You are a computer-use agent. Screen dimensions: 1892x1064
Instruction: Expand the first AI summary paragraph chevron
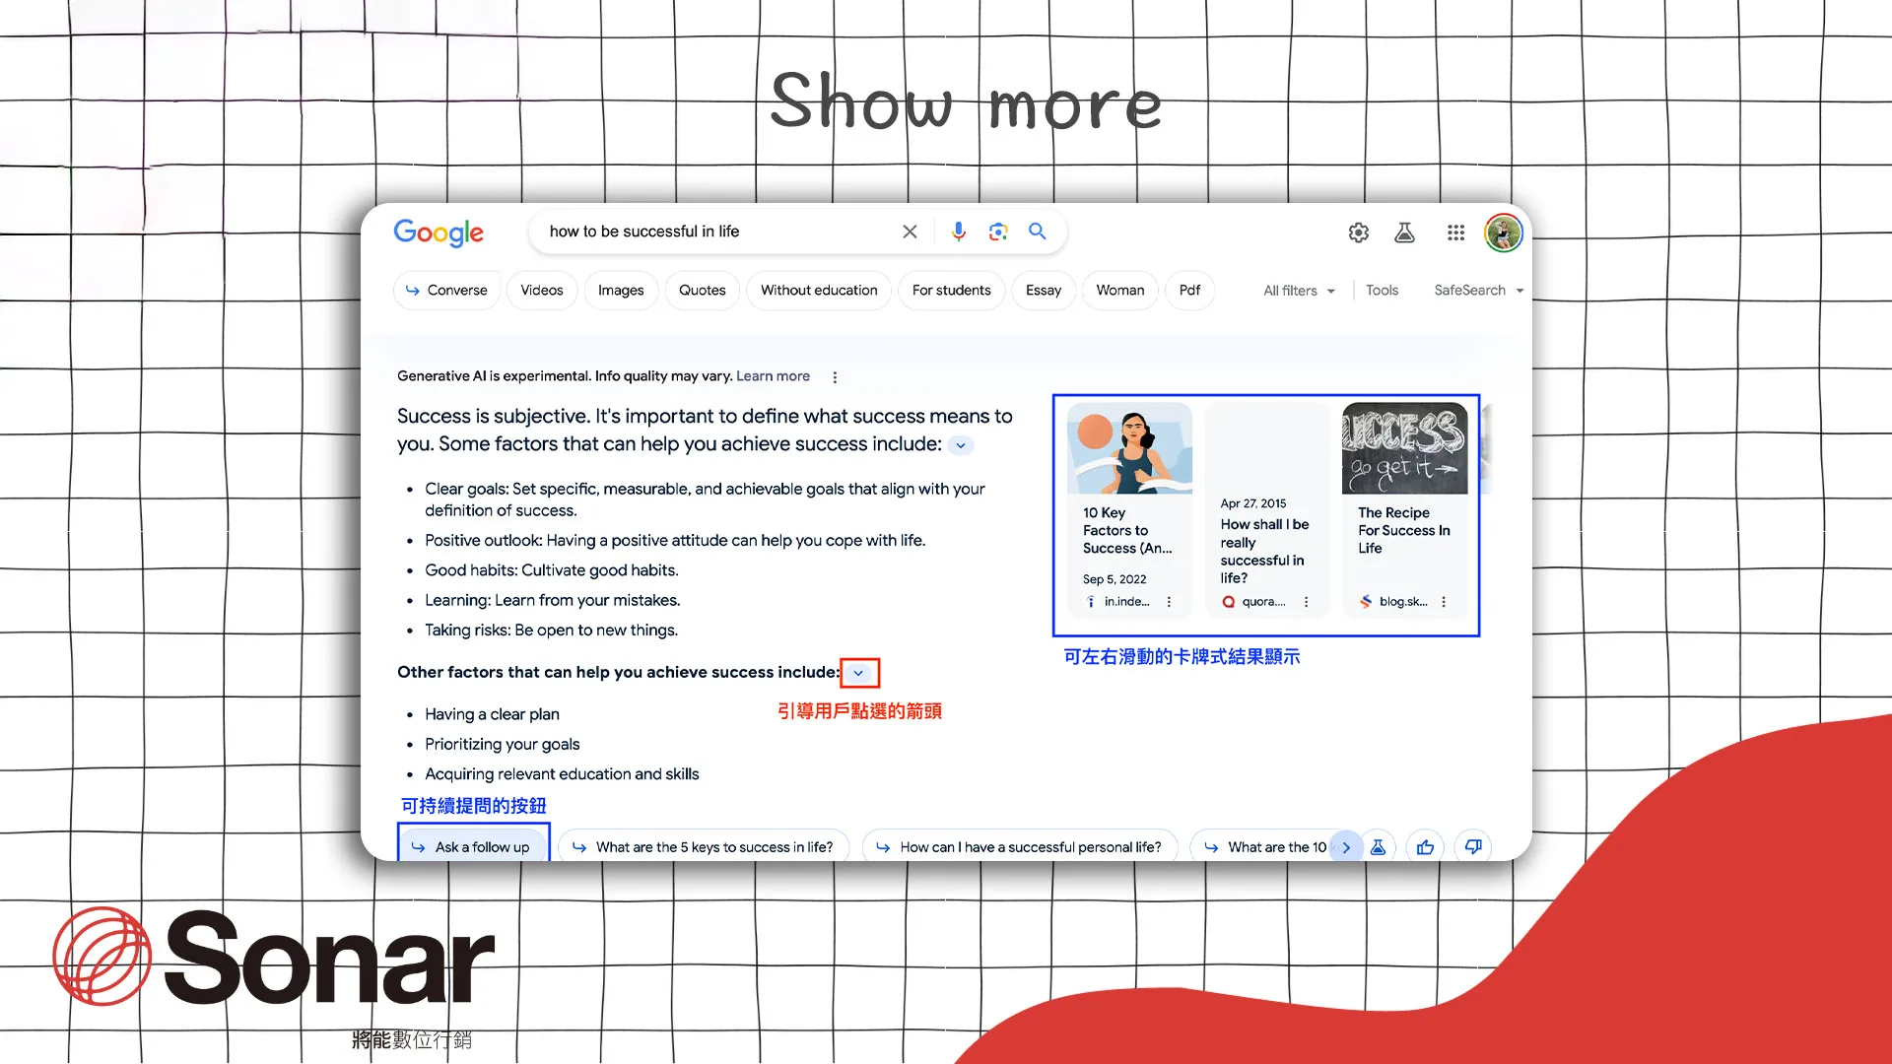961,445
